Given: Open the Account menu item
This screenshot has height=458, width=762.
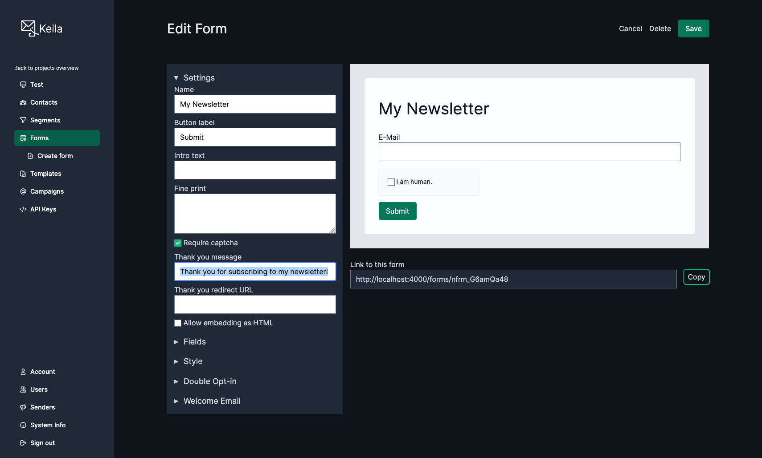Looking at the screenshot, I should coord(42,372).
